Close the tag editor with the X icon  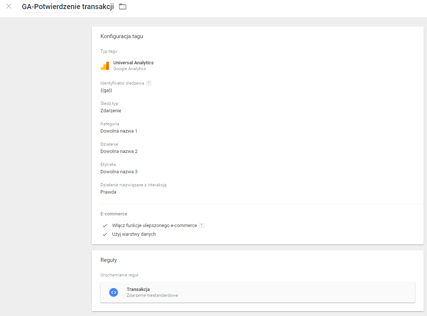[9, 7]
